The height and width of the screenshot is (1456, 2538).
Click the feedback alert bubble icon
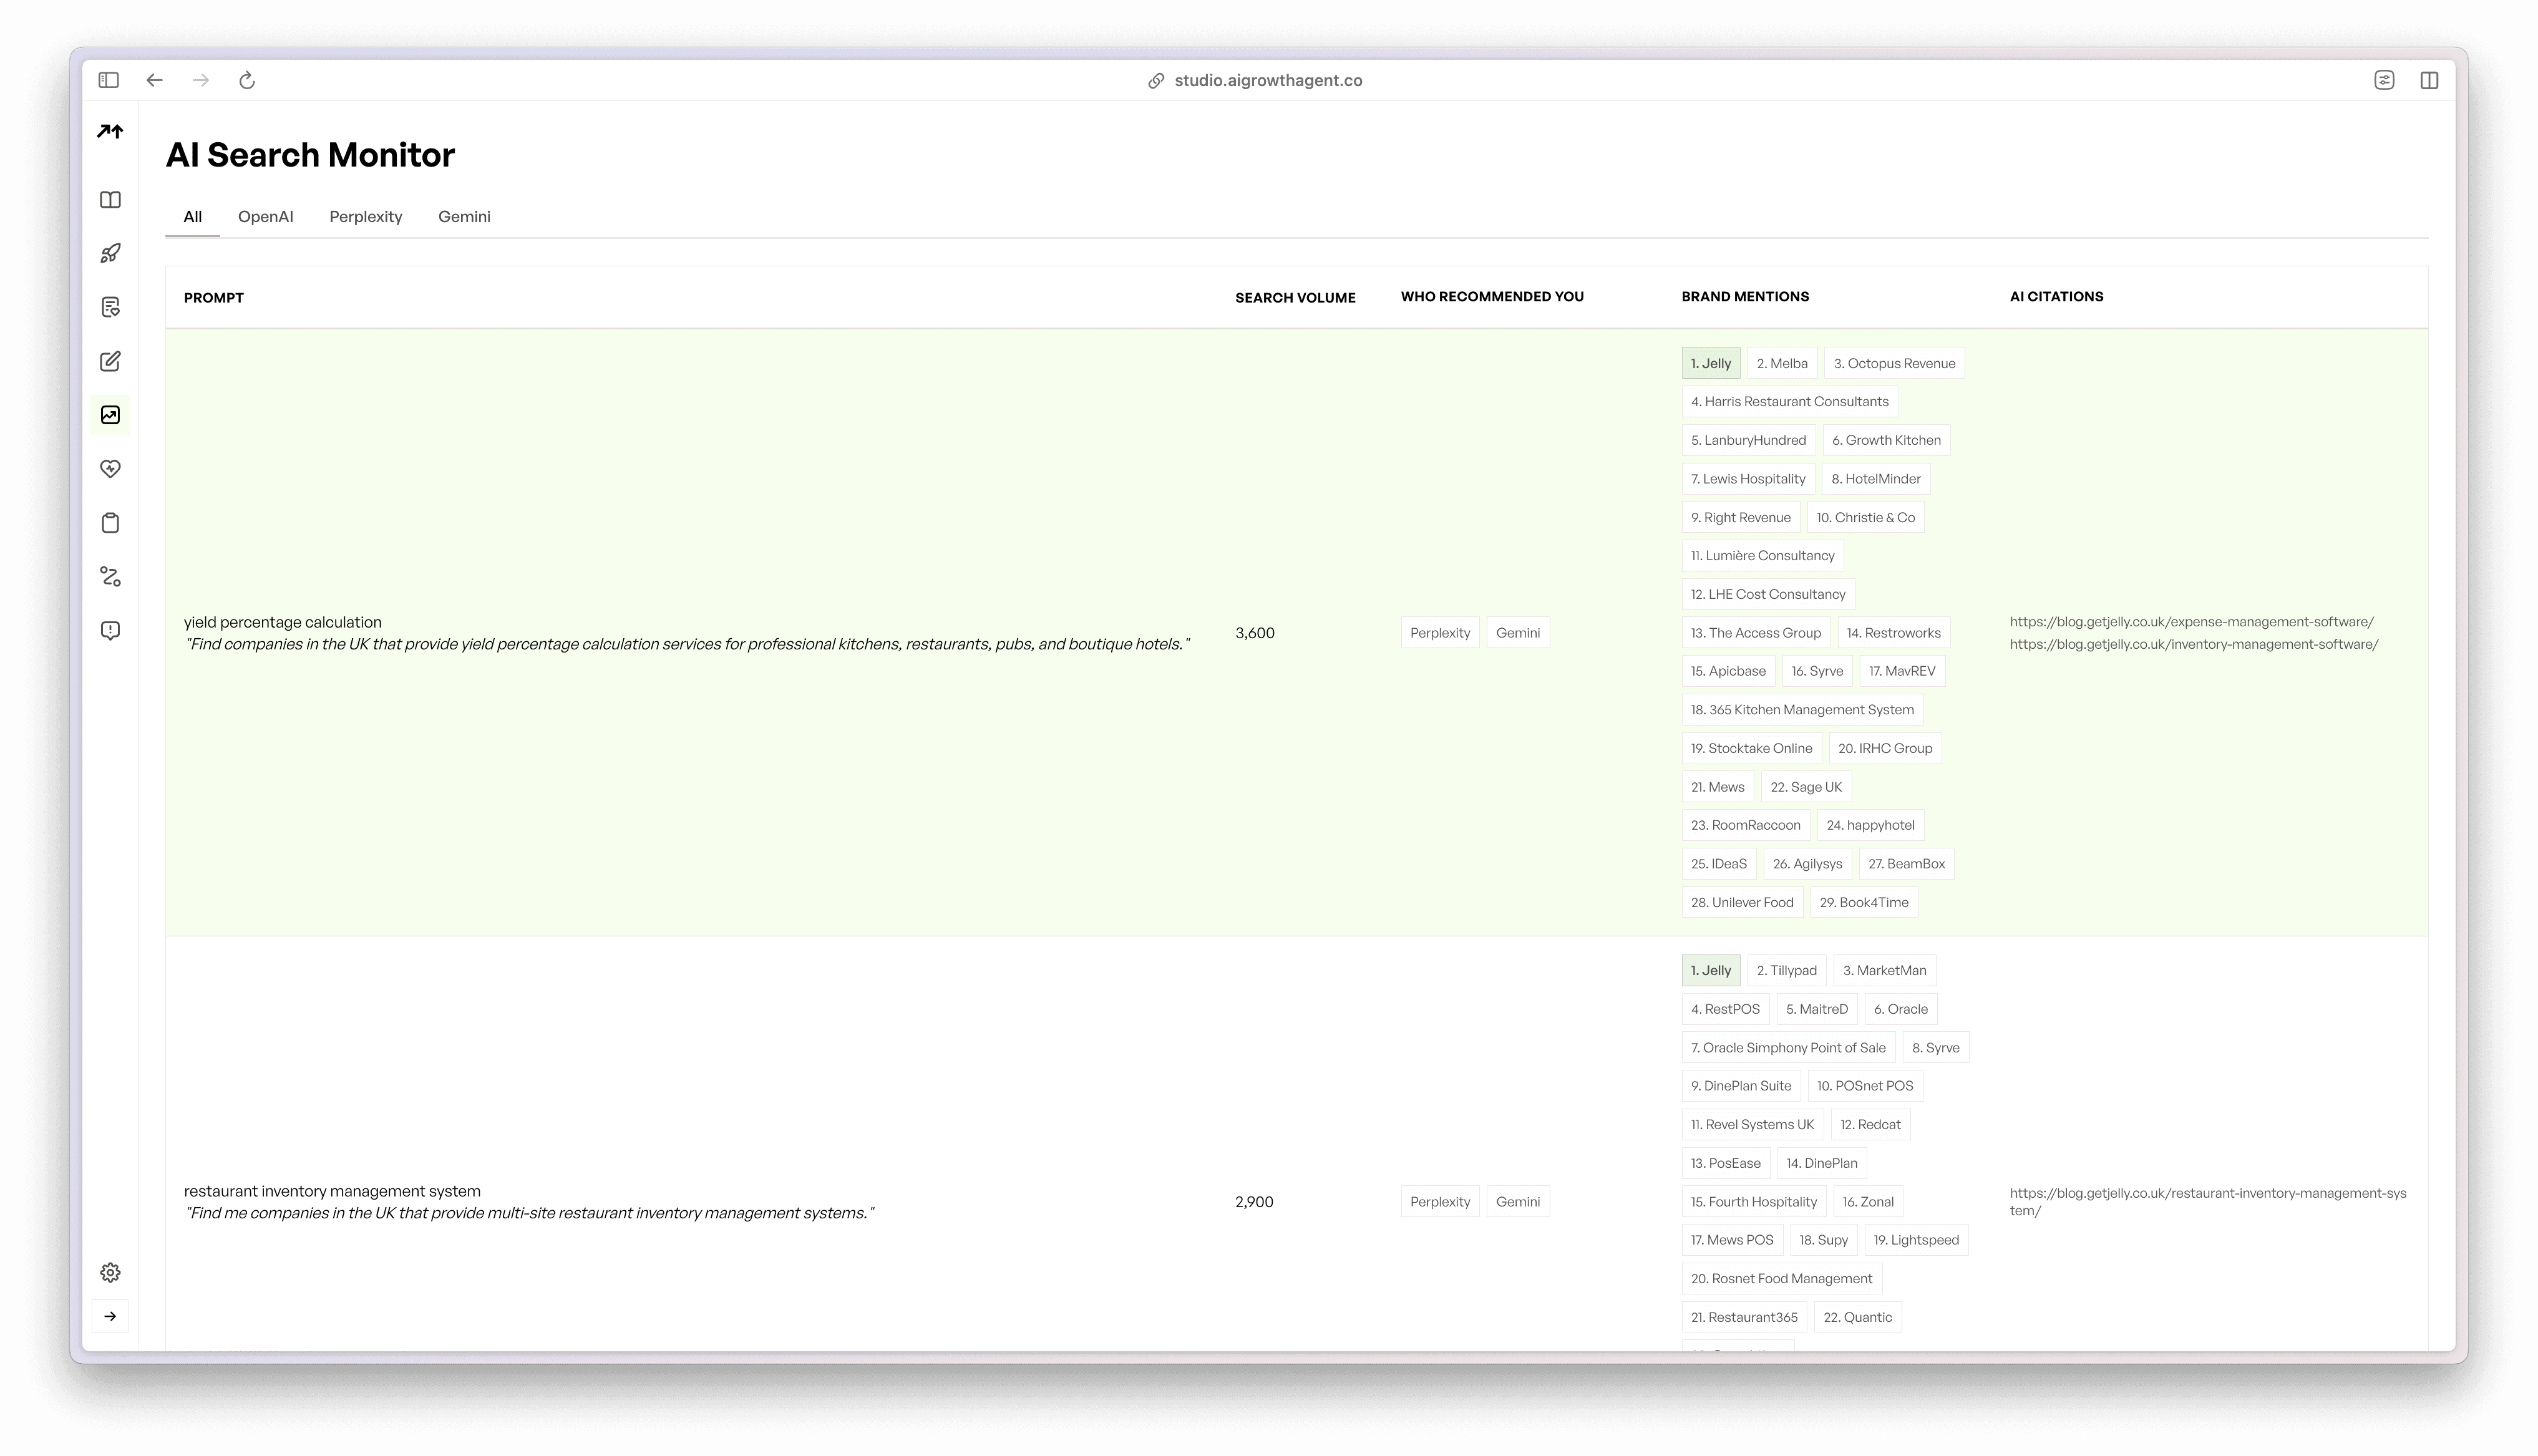tap(111, 631)
